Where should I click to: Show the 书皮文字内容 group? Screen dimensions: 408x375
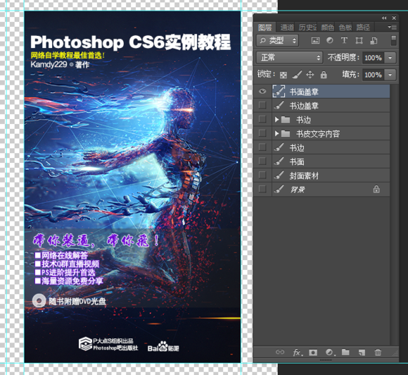pyautogui.click(x=262, y=133)
